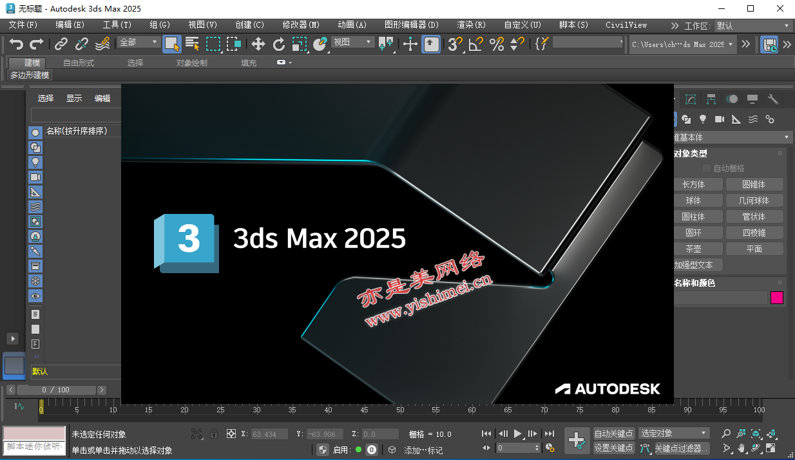Open 文件(F) menu

[x=23, y=25]
